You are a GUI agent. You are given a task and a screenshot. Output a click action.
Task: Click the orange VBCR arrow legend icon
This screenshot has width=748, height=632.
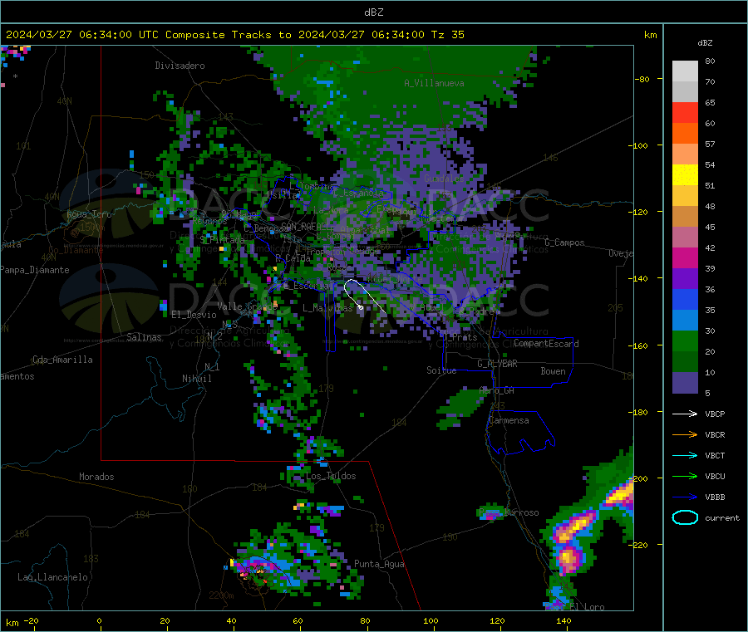pyautogui.click(x=685, y=434)
